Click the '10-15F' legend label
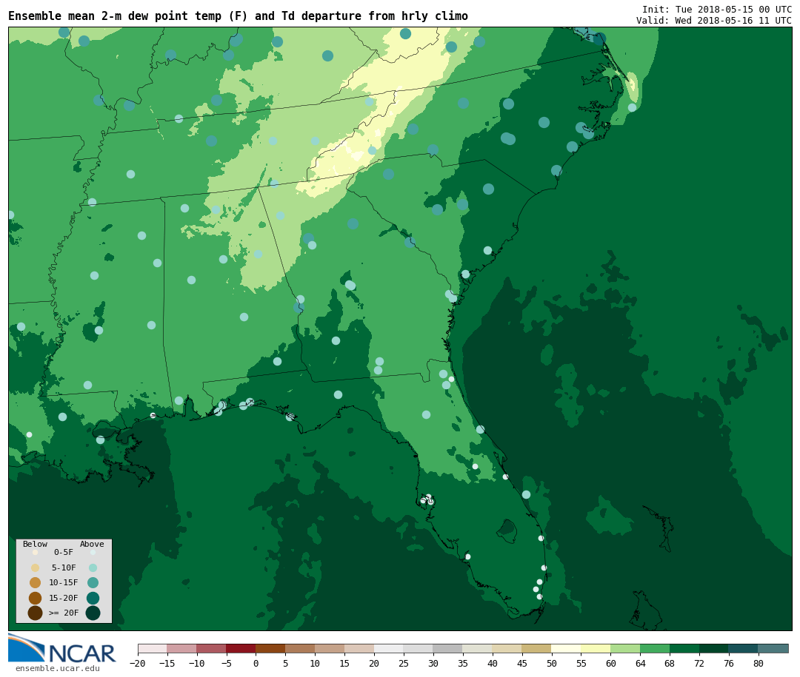 click(x=63, y=582)
